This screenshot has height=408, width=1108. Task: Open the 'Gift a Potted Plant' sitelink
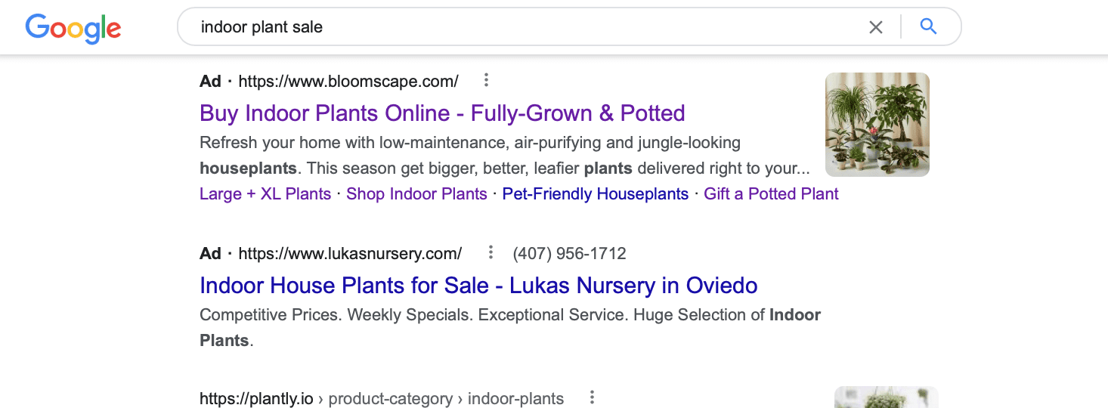coord(771,194)
